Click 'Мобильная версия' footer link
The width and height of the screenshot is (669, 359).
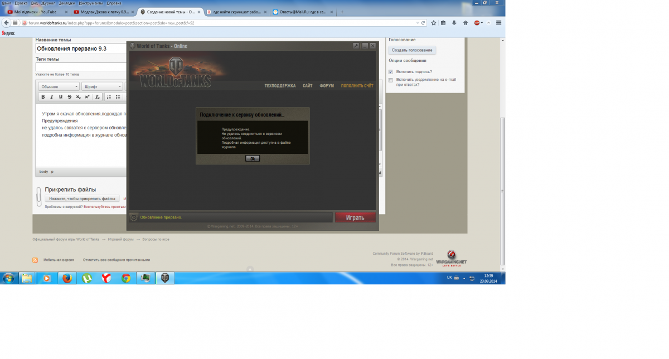click(59, 260)
